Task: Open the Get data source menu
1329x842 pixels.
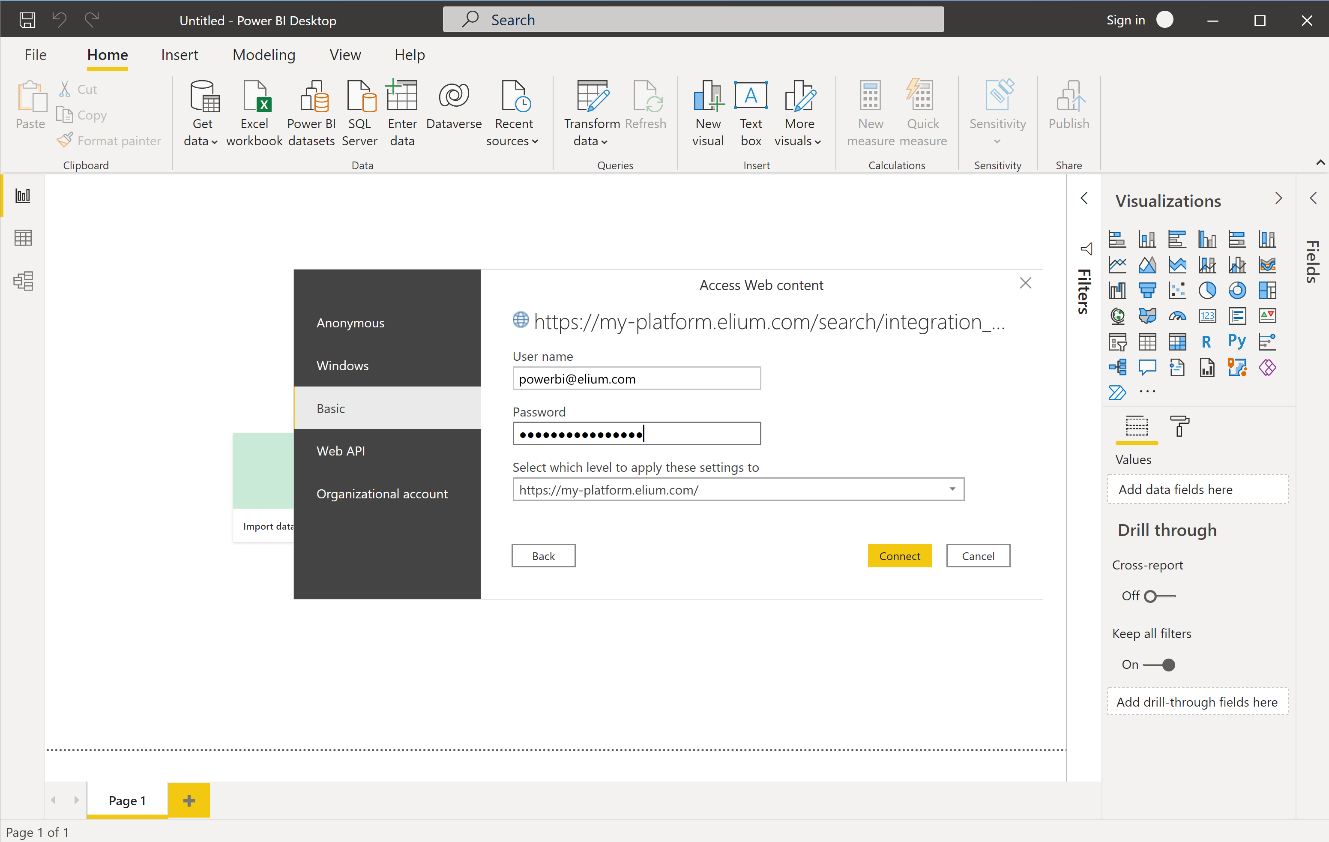Action: tap(201, 113)
